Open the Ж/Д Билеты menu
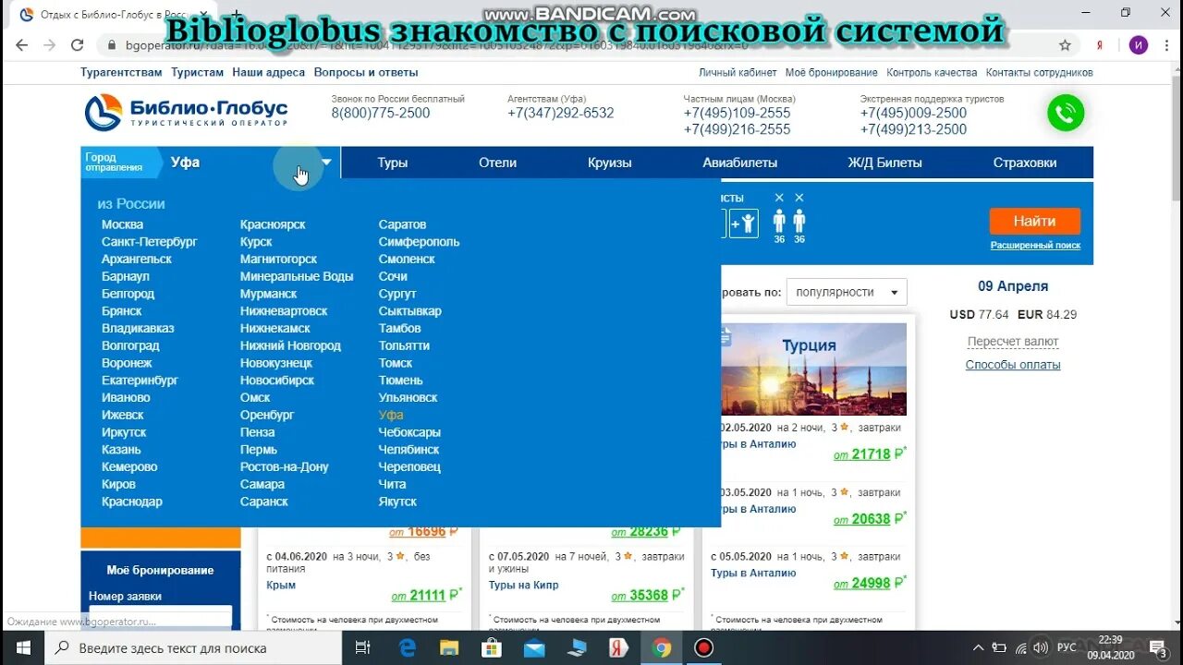The height and width of the screenshot is (665, 1183). 884,163
